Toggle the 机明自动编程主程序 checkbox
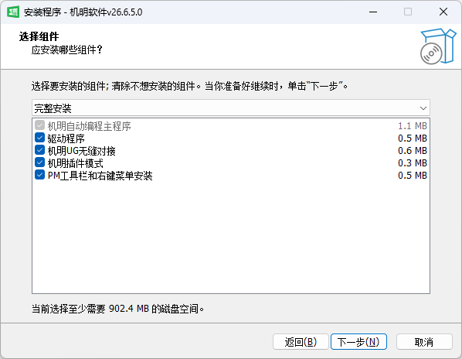 pos(39,125)
